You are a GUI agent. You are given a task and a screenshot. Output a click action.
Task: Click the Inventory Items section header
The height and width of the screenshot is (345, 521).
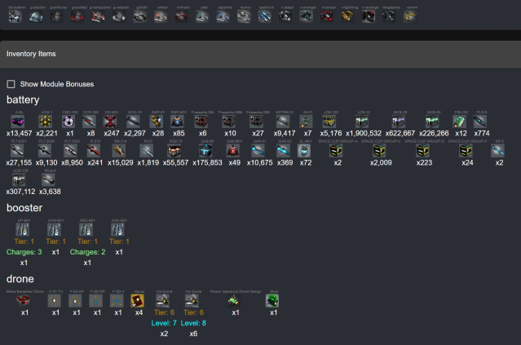coord(32,53)
